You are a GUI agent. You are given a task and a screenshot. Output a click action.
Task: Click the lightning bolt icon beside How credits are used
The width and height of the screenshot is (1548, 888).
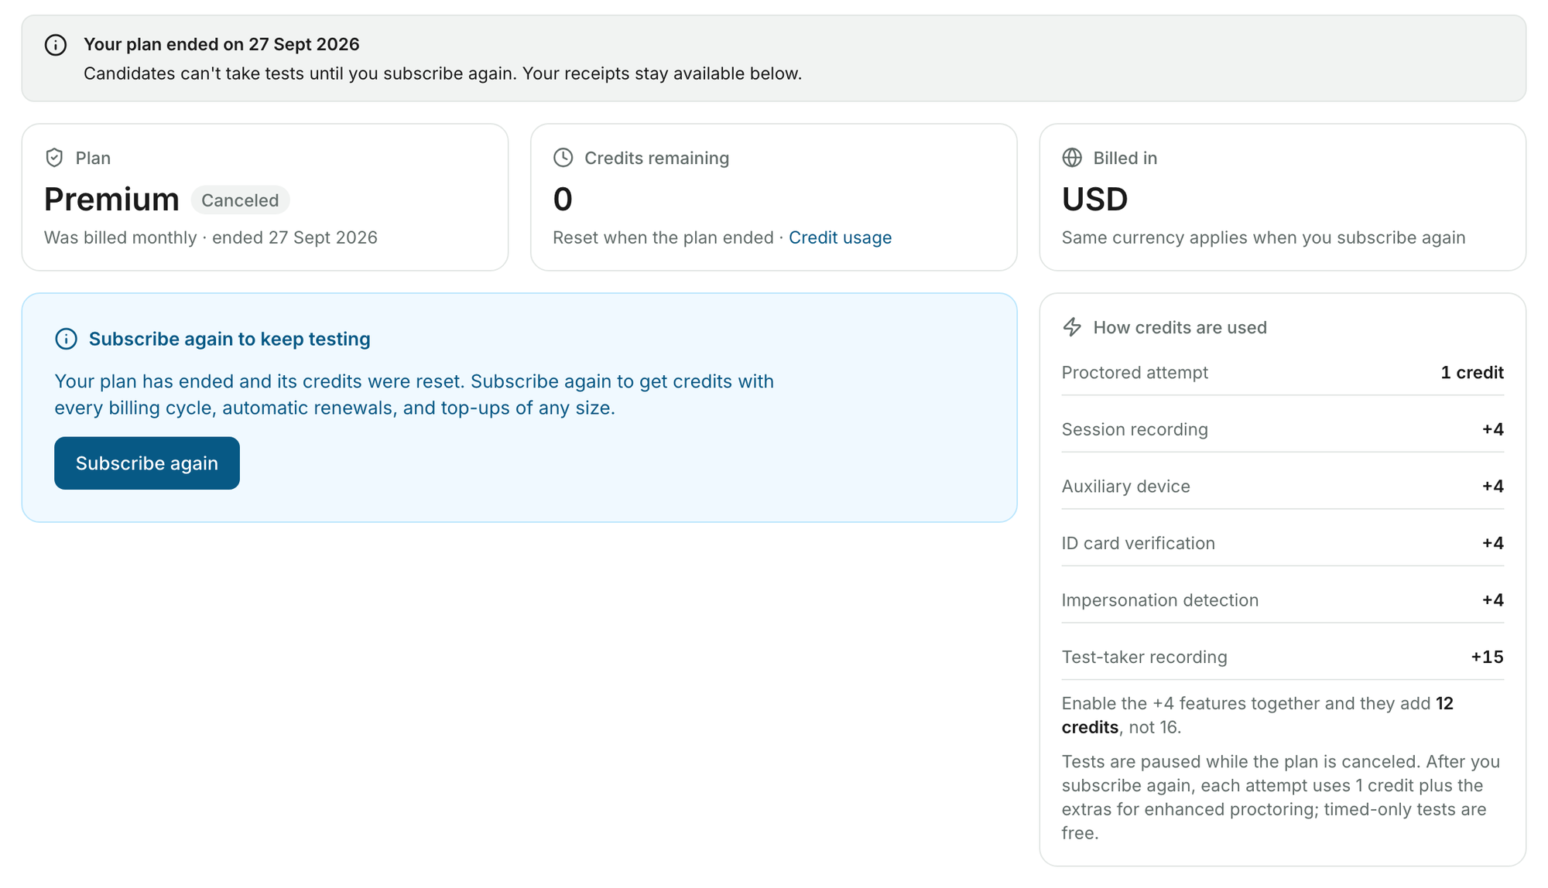[x=1072, y=327]
